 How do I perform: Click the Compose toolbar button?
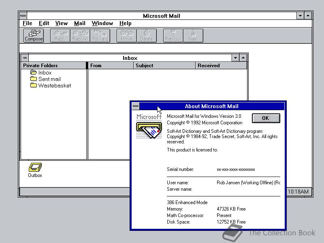(x=34, y=36)
